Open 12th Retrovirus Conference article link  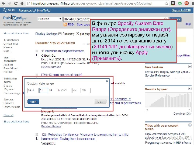[x=85, y=136]
